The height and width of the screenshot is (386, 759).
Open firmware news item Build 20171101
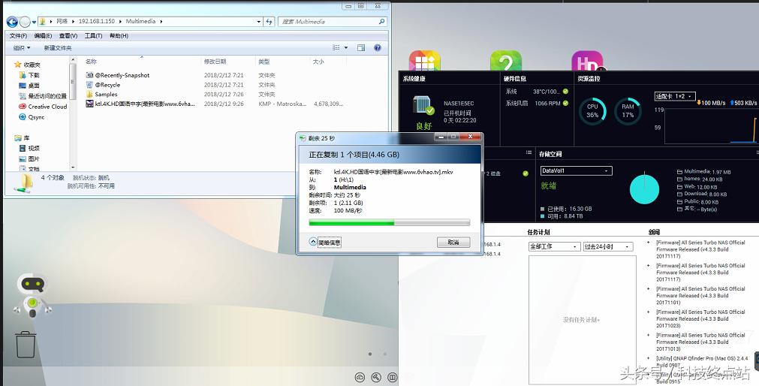click(700, 295)
